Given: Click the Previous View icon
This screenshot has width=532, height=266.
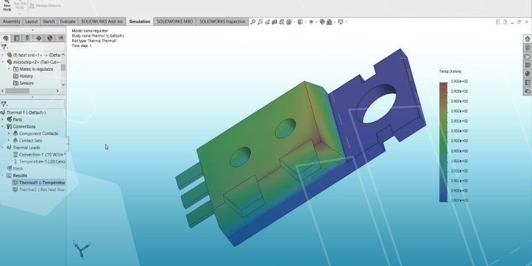Looking at the screenshot, I should tap(267, 22).
